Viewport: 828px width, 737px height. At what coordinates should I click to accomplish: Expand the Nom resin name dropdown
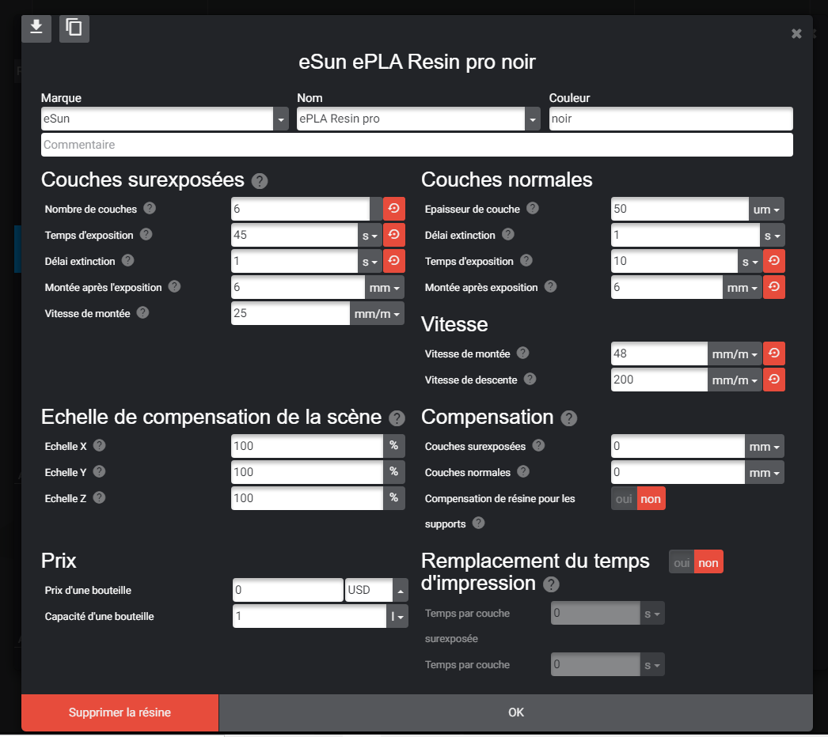tap(532, 119)
